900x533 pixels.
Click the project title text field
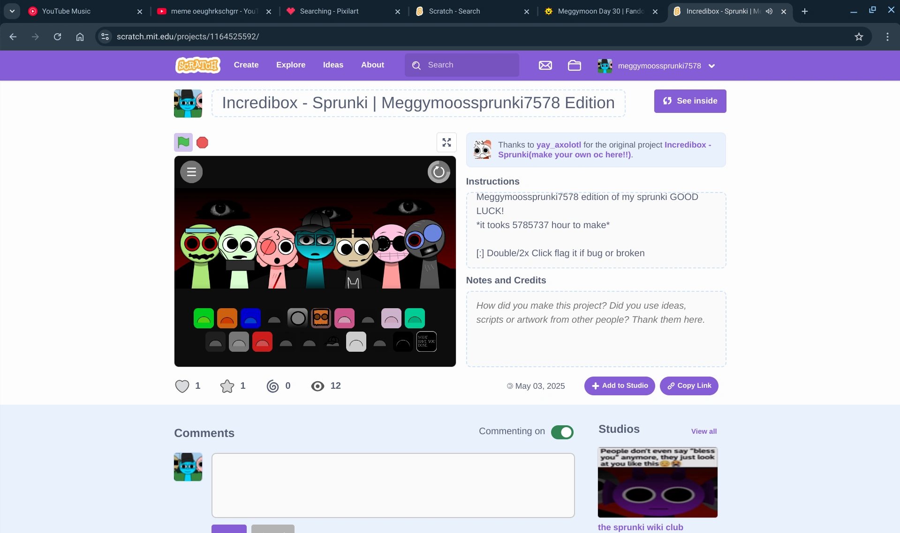[x=418, y=103]
